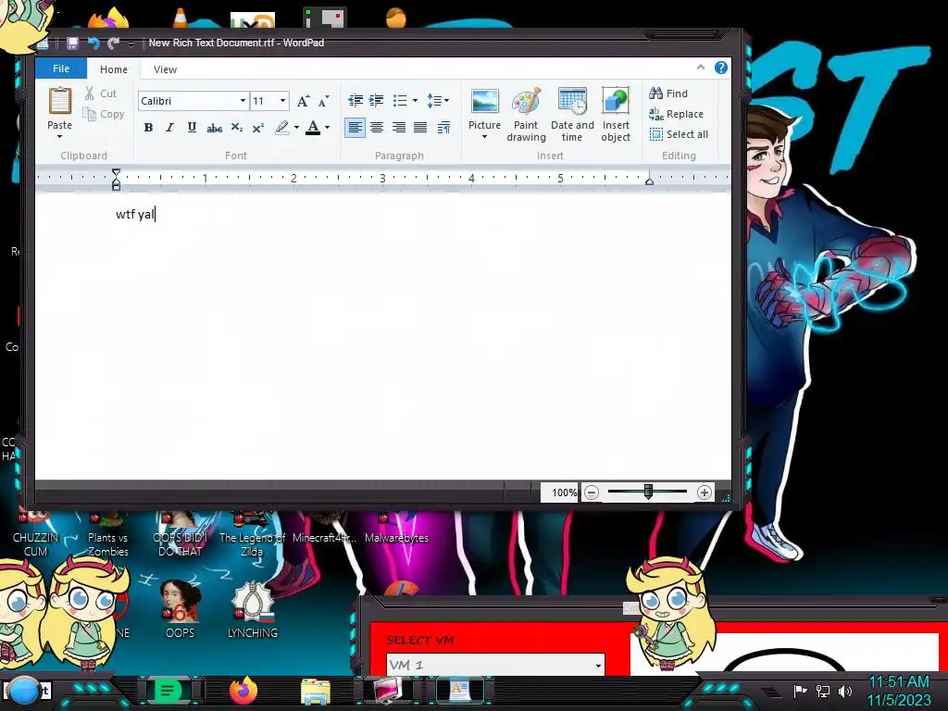Undo the last action
Screen dimensions: 948x711
point(94,43)
